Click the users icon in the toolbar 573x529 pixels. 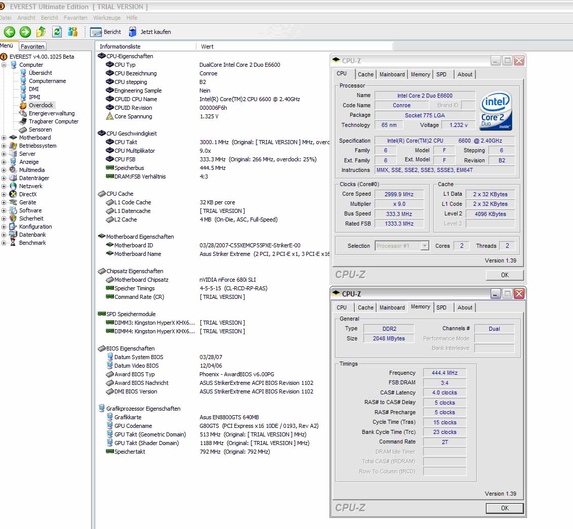click(73, 32)
